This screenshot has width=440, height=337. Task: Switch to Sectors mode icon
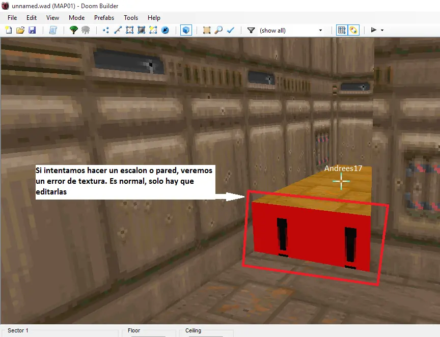pyautogui.click(x=130, y=30)
